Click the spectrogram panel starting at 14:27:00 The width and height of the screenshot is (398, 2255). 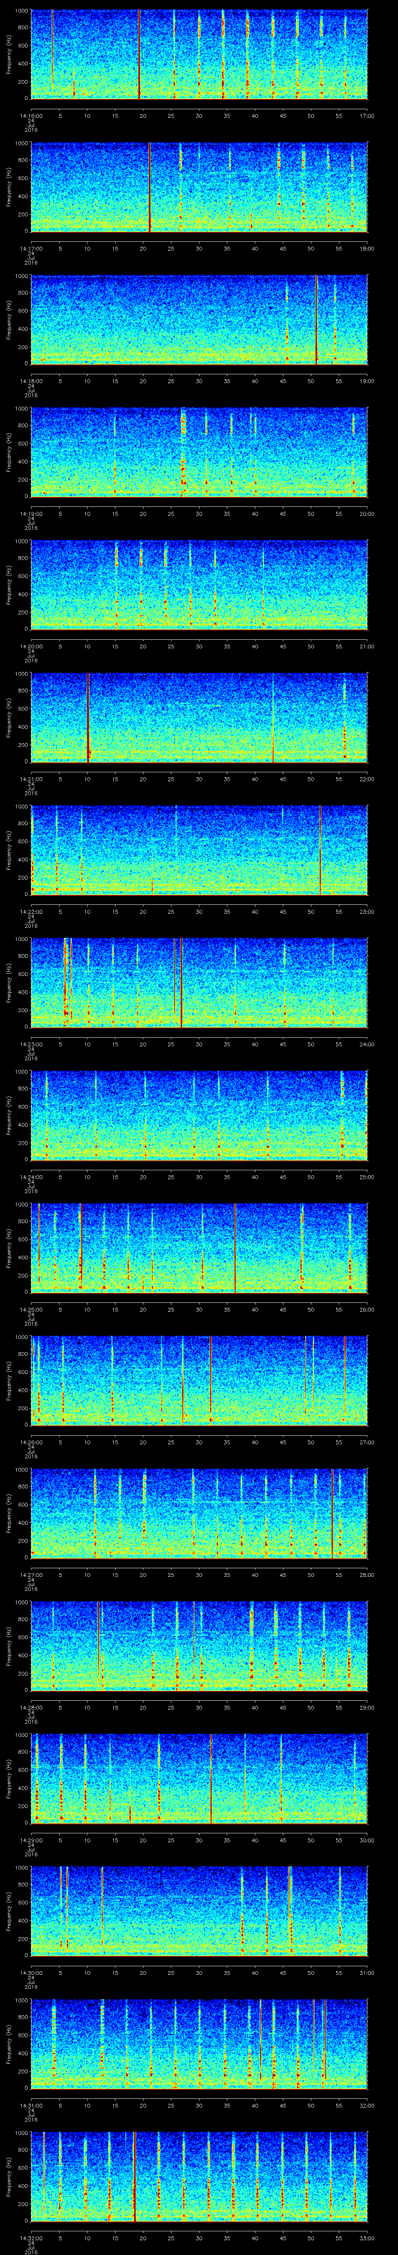[199, 1513]
